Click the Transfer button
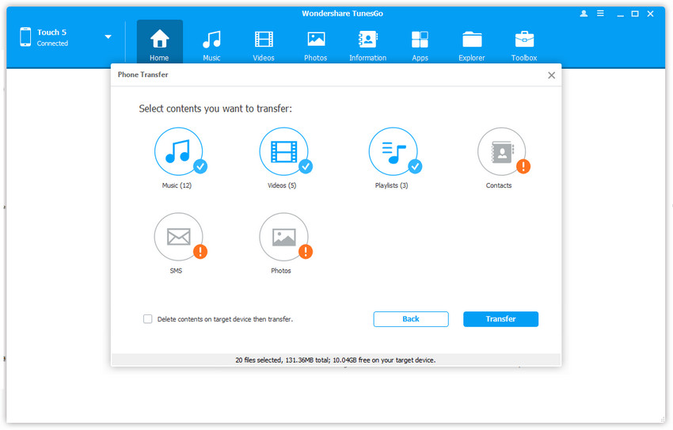 tap(500, 319)
